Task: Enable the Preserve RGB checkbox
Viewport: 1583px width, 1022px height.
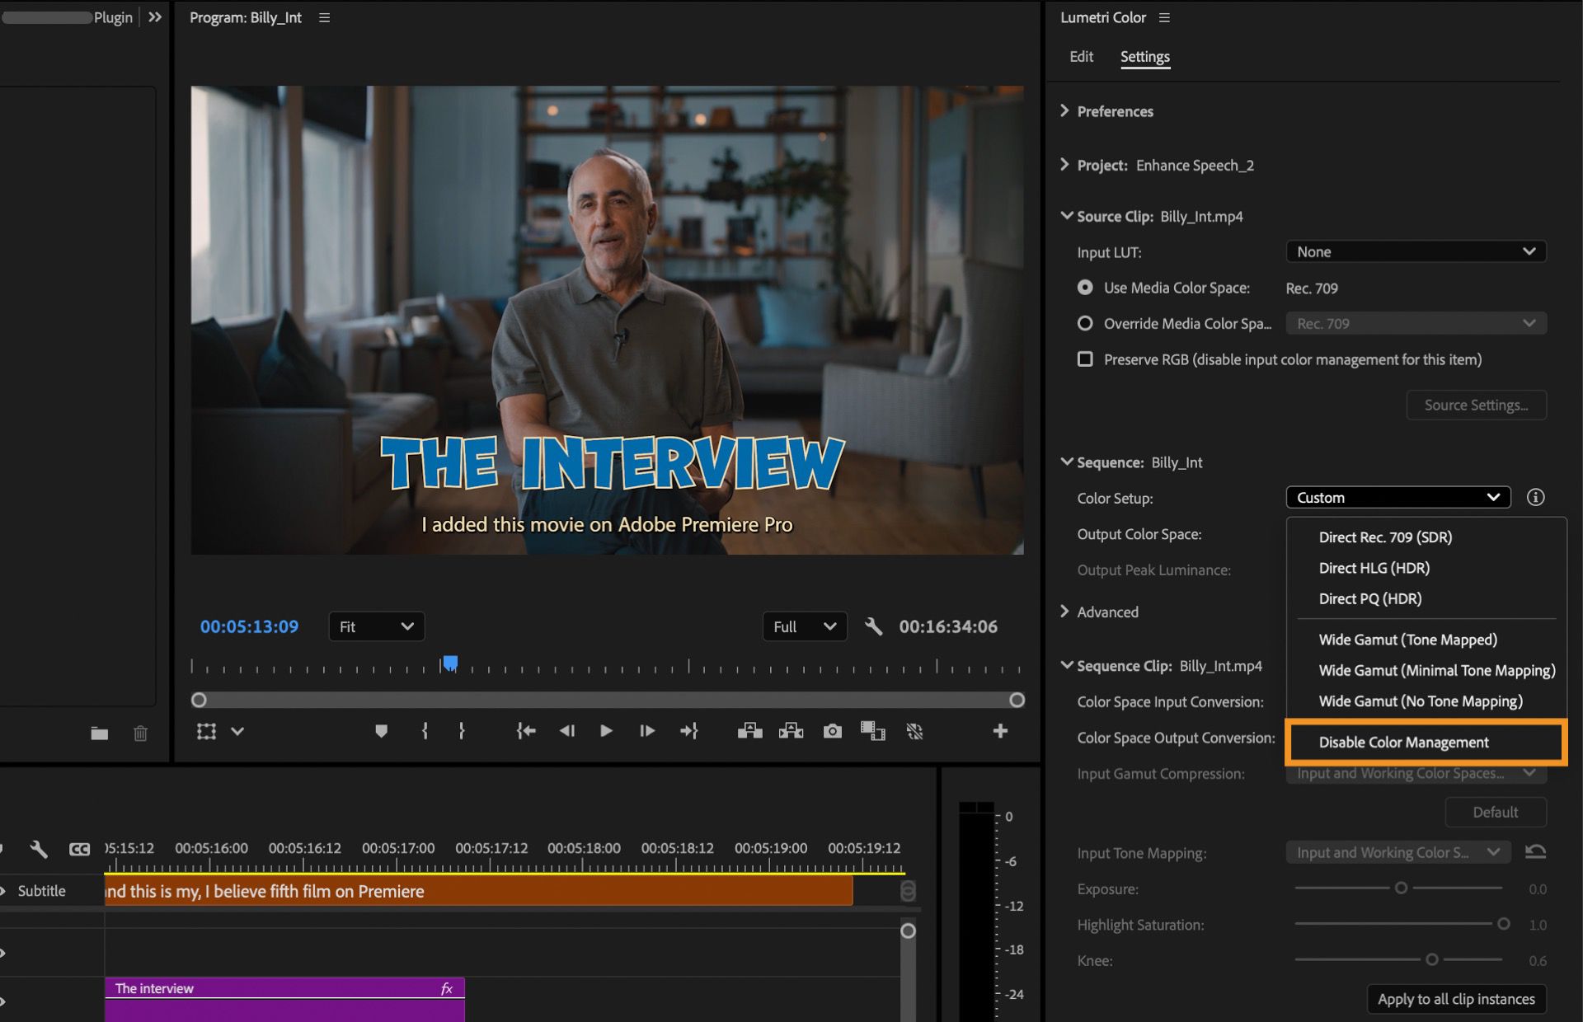Action: click(1085, 359)
